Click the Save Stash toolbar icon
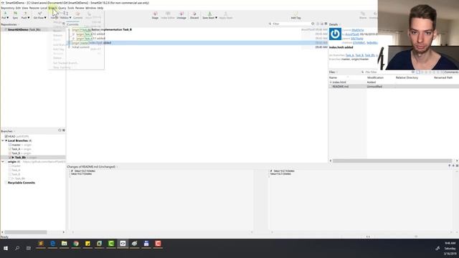The height and width of the screenshot is (258, 459). tap(209, 14)
